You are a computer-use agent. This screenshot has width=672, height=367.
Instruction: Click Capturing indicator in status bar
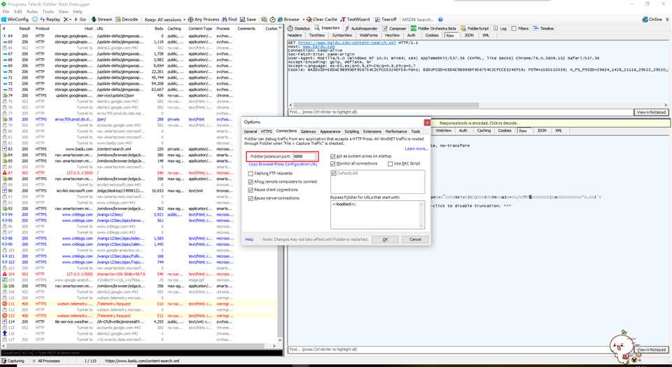tap(13, 361)
